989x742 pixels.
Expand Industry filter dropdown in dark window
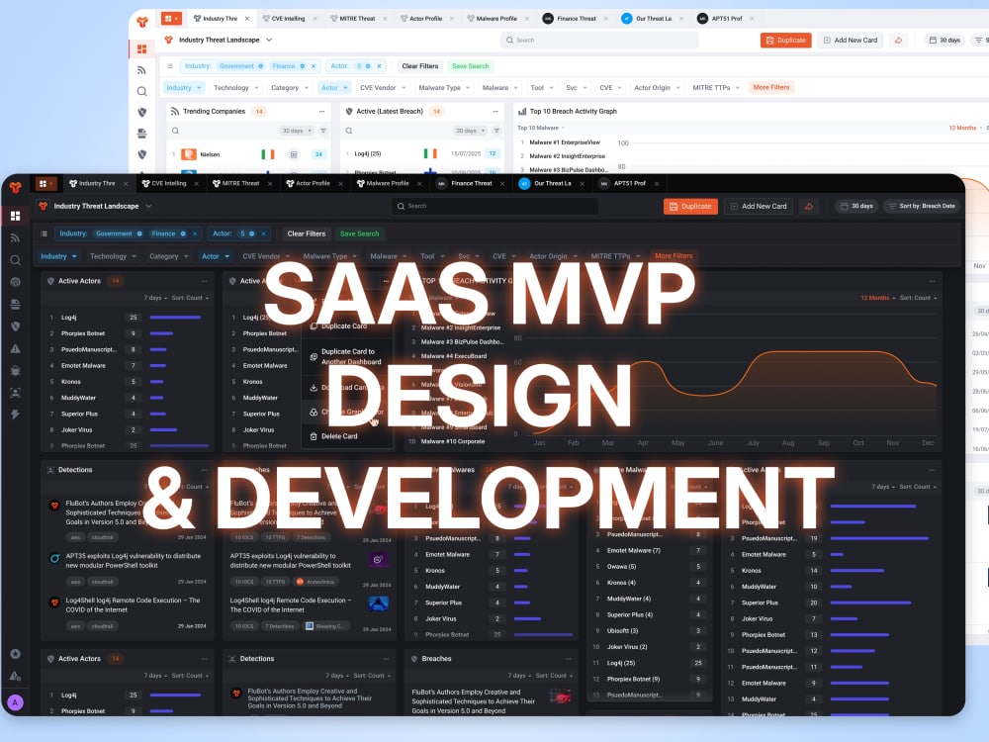tap(58, 256)
